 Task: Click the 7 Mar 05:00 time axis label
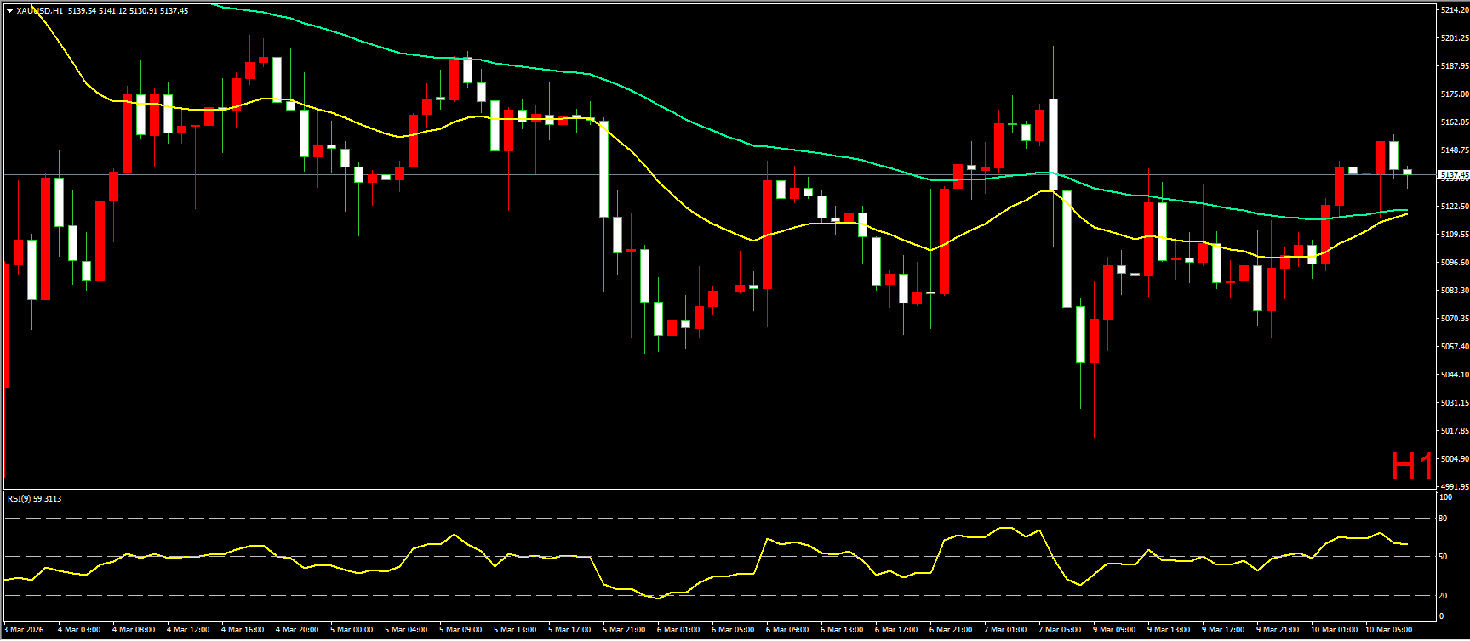coord(1060,630)
